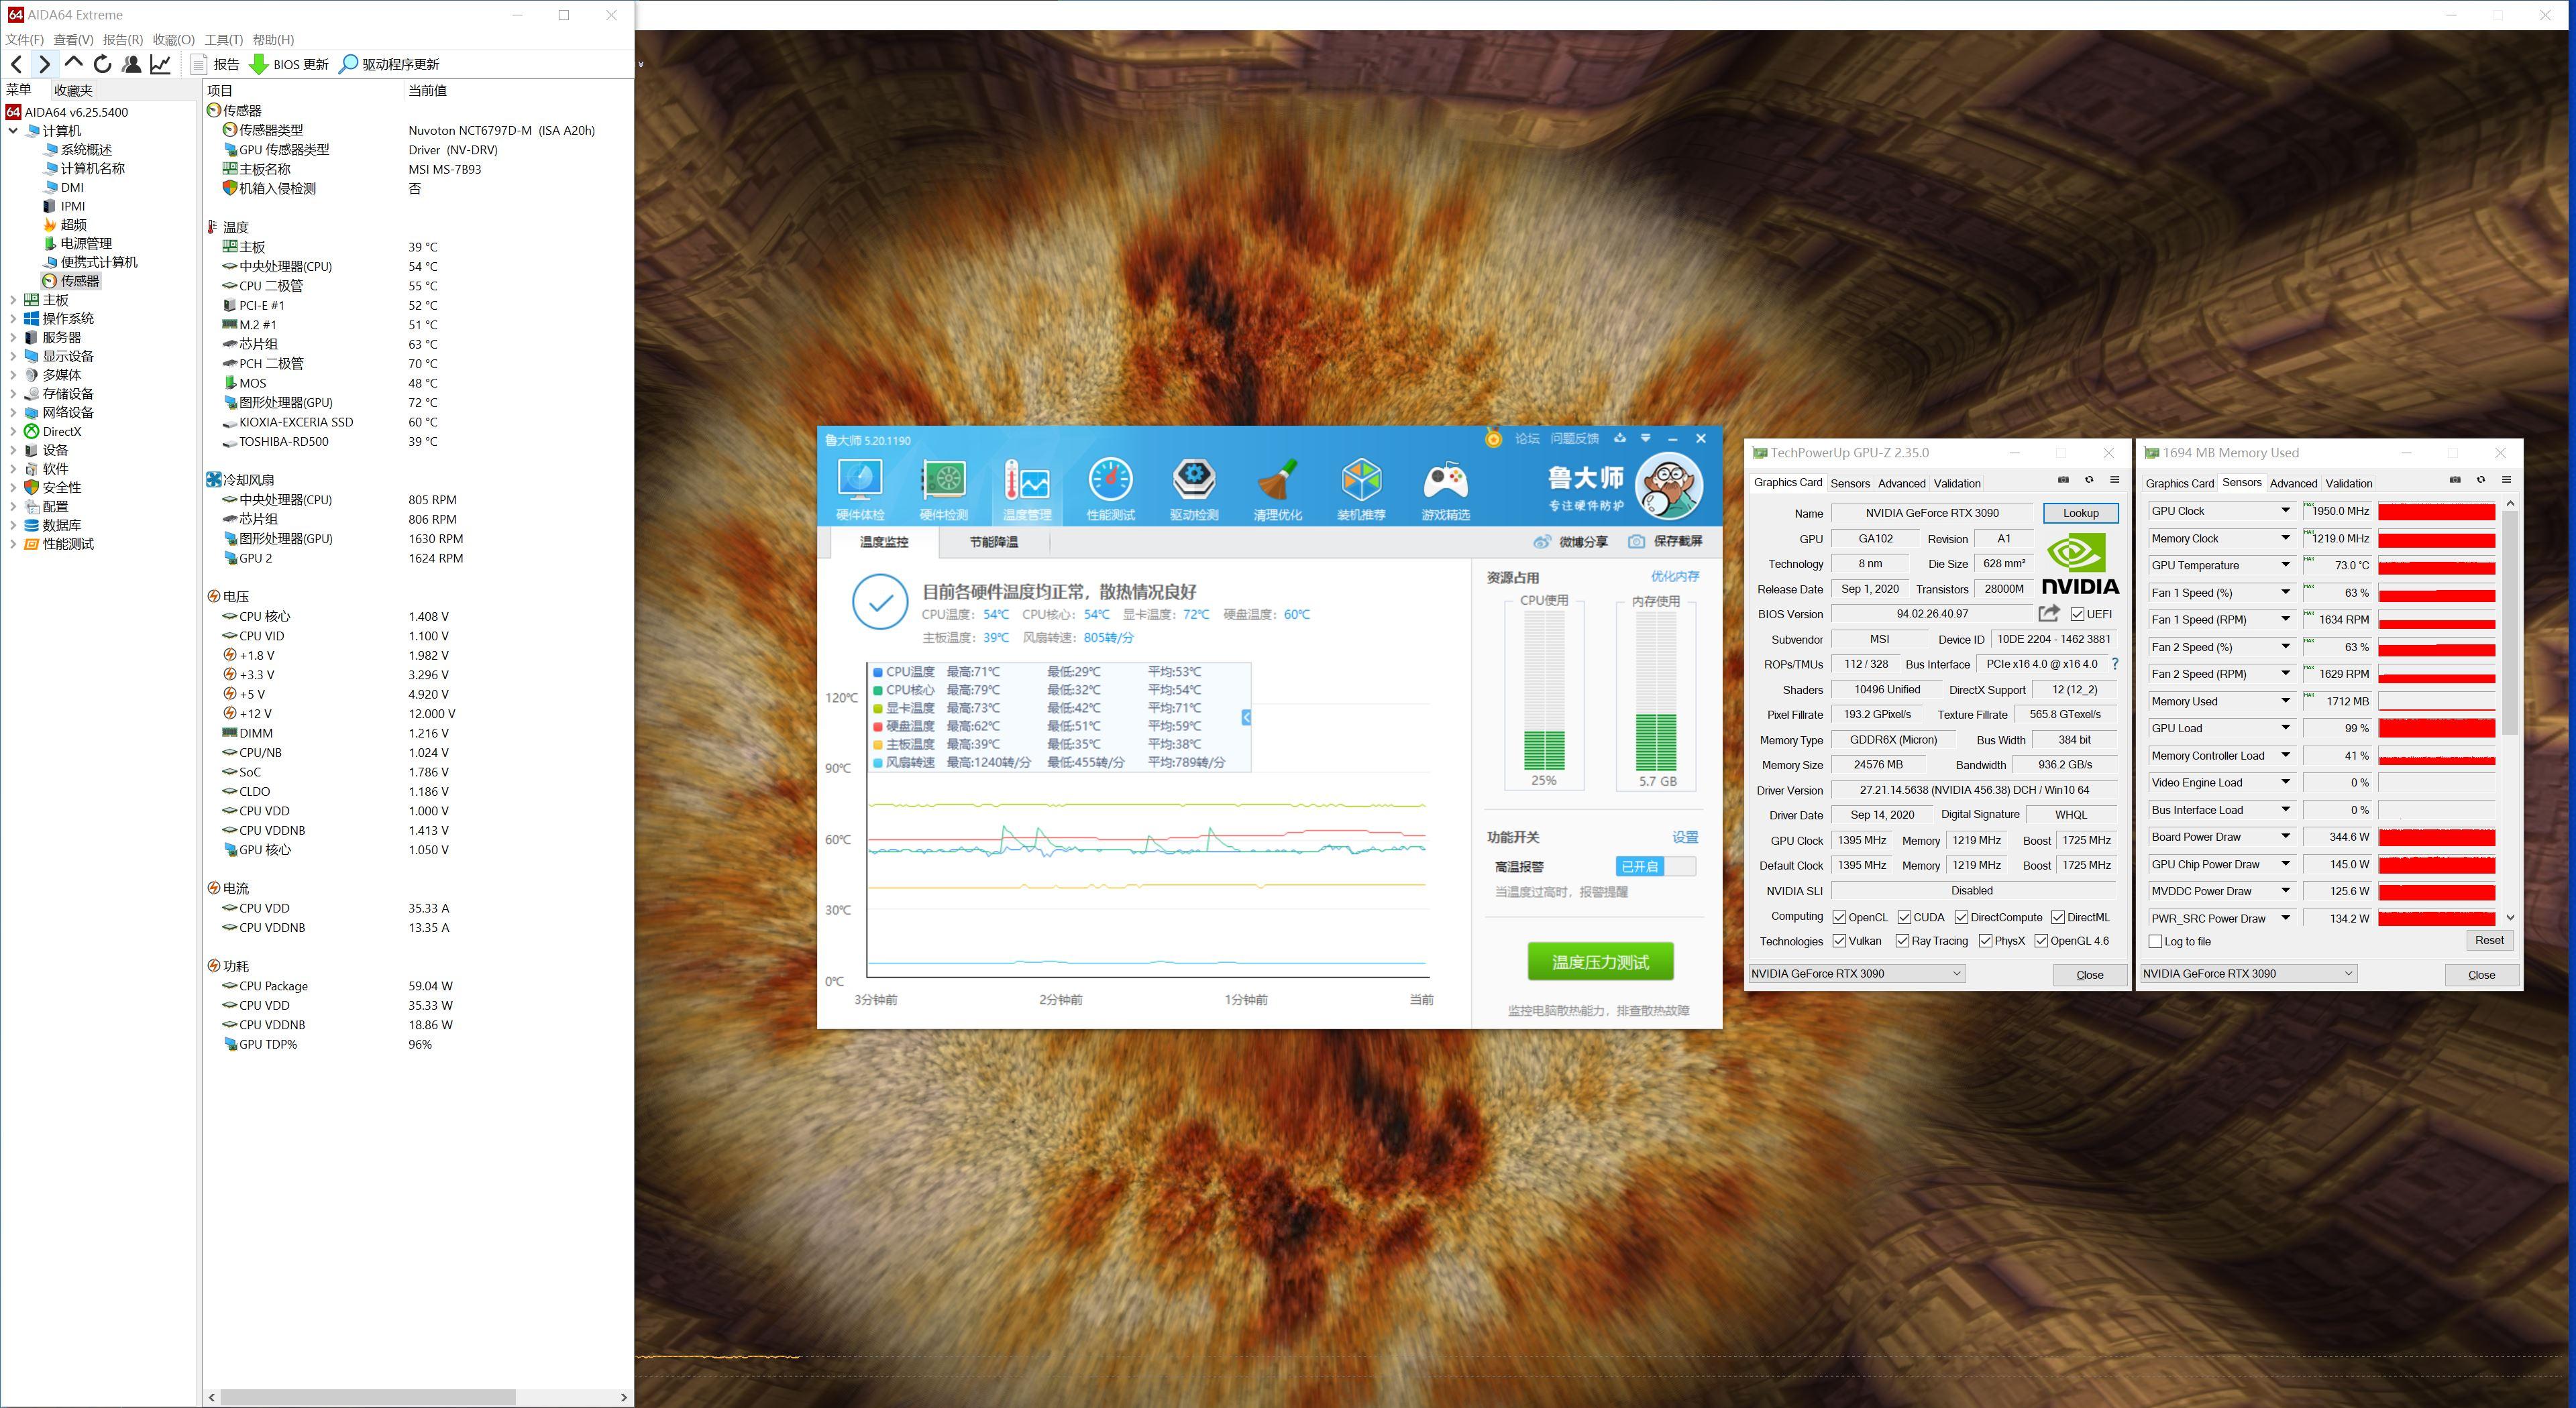Toggle the DirectCompute checkbox
The width and height of the screenshot is (2576, 1408).
[1961, 917]
